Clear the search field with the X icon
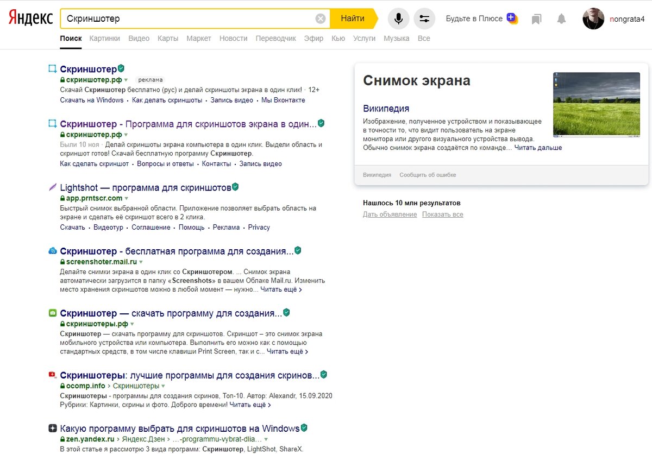This screenshot has height=454, width=652. click(321, 18)
